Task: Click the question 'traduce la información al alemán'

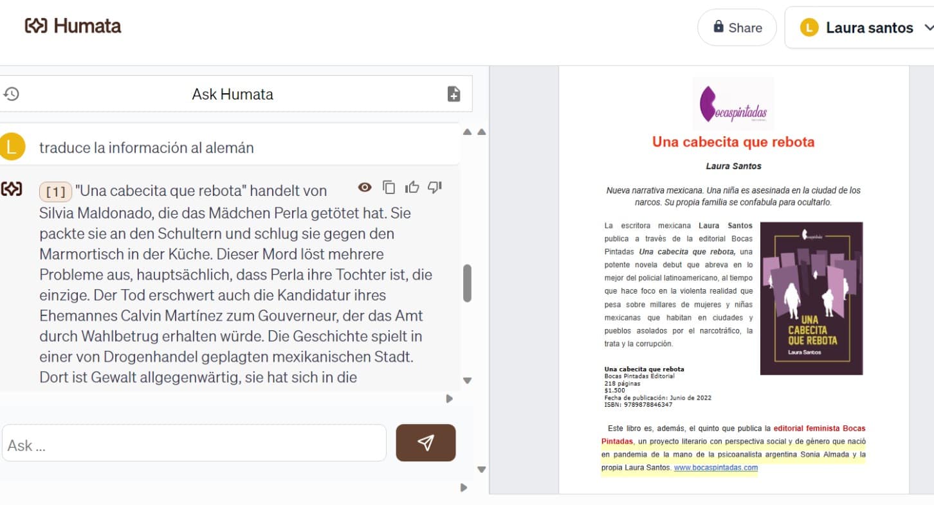Action: tap(147, 147)
